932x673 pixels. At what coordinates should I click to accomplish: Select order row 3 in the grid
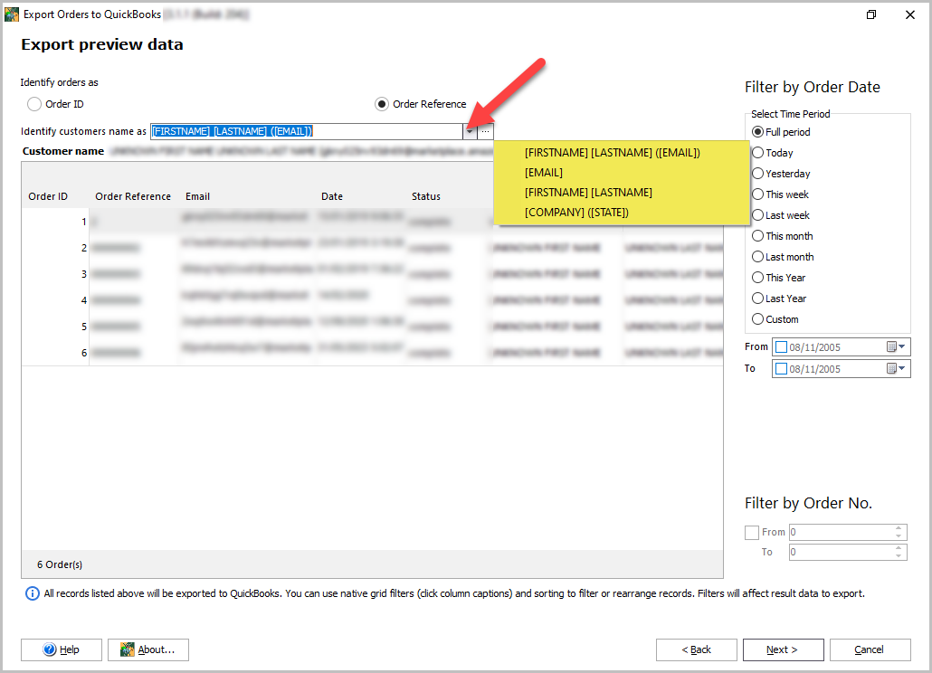tap(372, 273)
